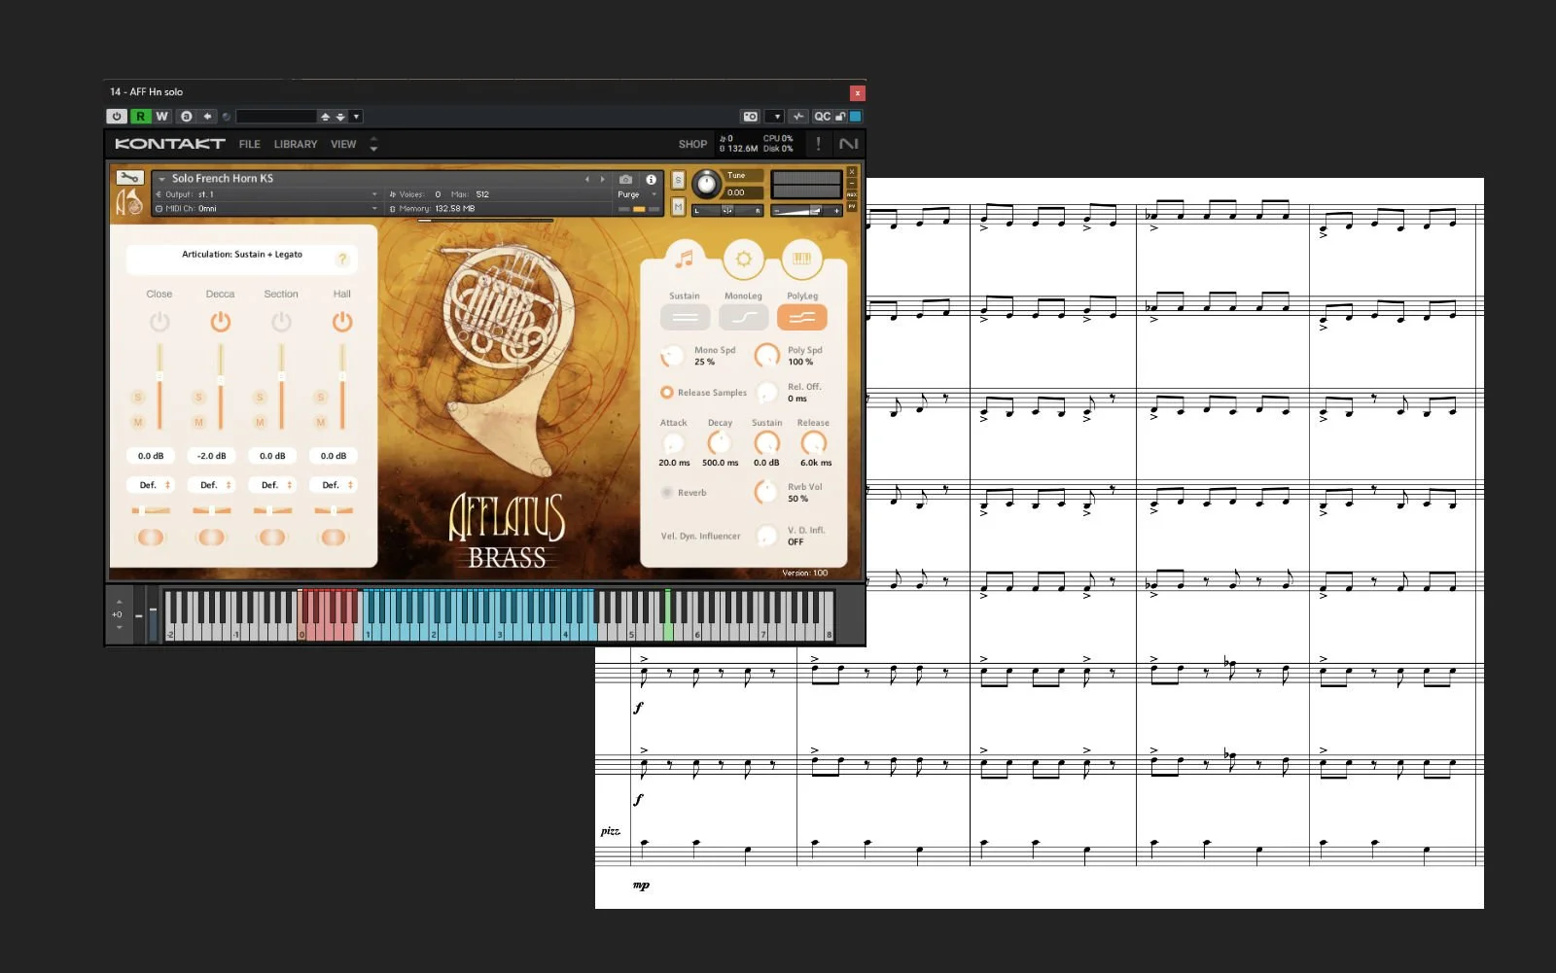The width and height of the screenshot is (1556, 973).
Task: Open the Kontakt SHOP link
Action: (x=692, y=144)
